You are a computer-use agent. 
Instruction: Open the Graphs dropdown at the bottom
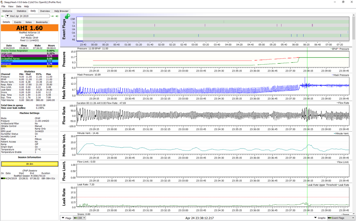320,218
